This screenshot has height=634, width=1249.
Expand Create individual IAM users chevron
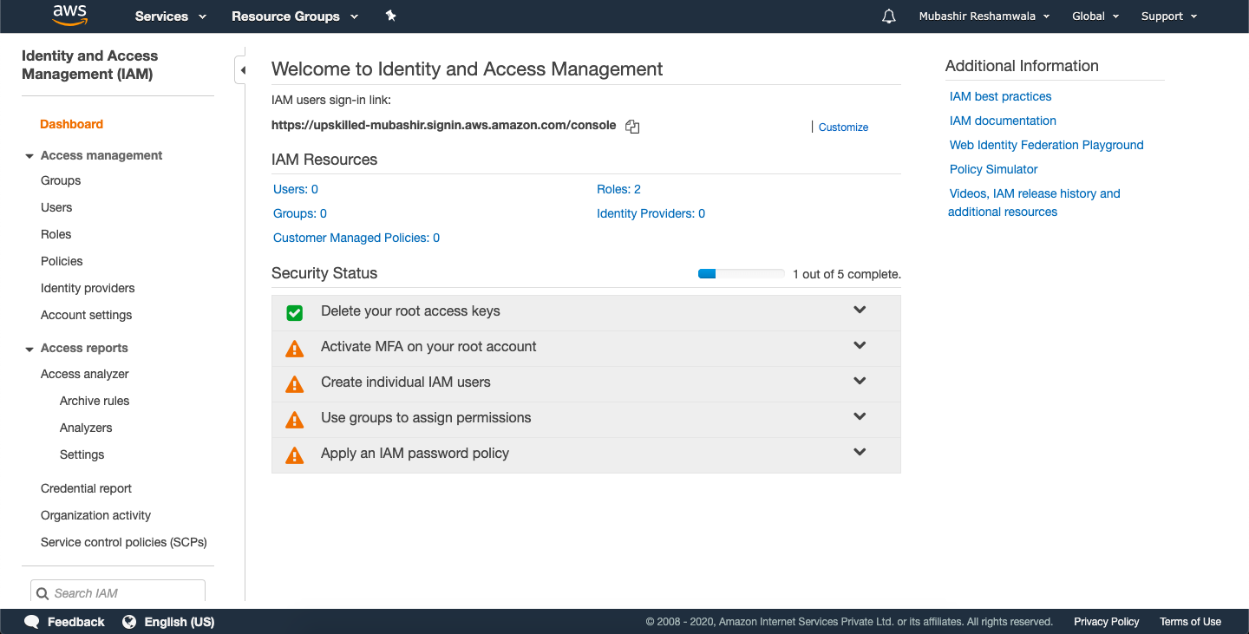[x=860, y=382]
